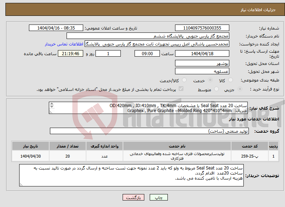Click the تعداد / مقدار column header
The width and height of the screenshot is (285, 207).
(68, 146)
